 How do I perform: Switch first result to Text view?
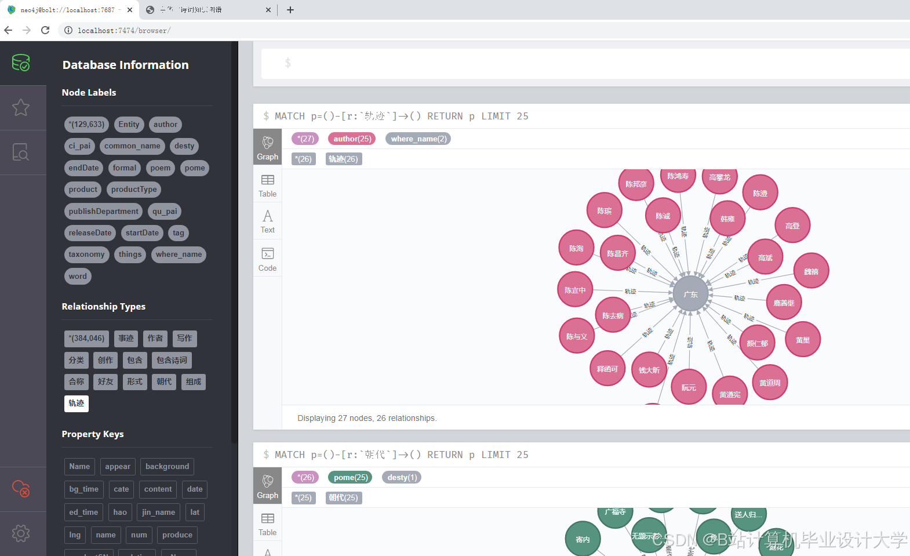click(x=267, y=221)
